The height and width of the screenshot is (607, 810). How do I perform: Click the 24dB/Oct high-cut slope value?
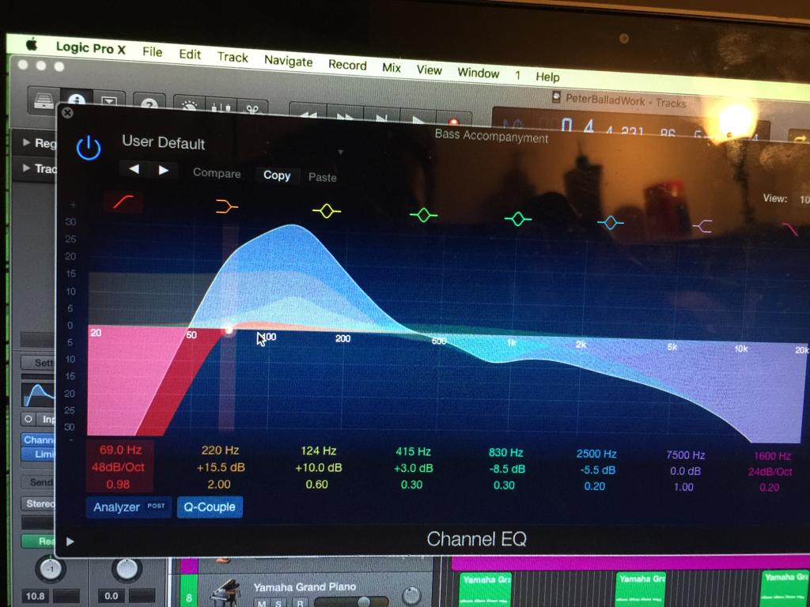click(770, 471)
